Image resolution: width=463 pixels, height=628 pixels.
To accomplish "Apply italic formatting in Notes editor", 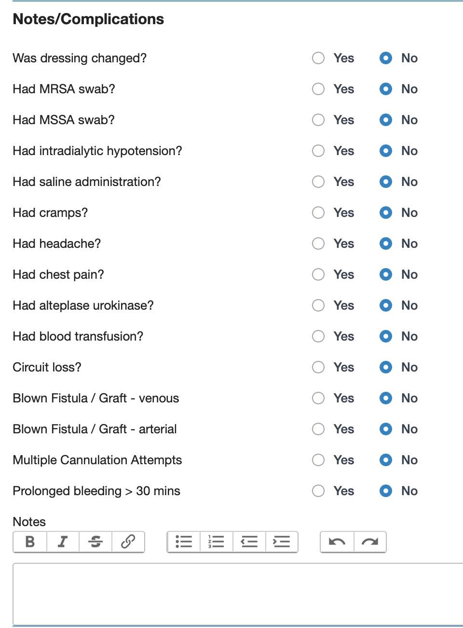I will pyautogui.click(x=62, y=542).
